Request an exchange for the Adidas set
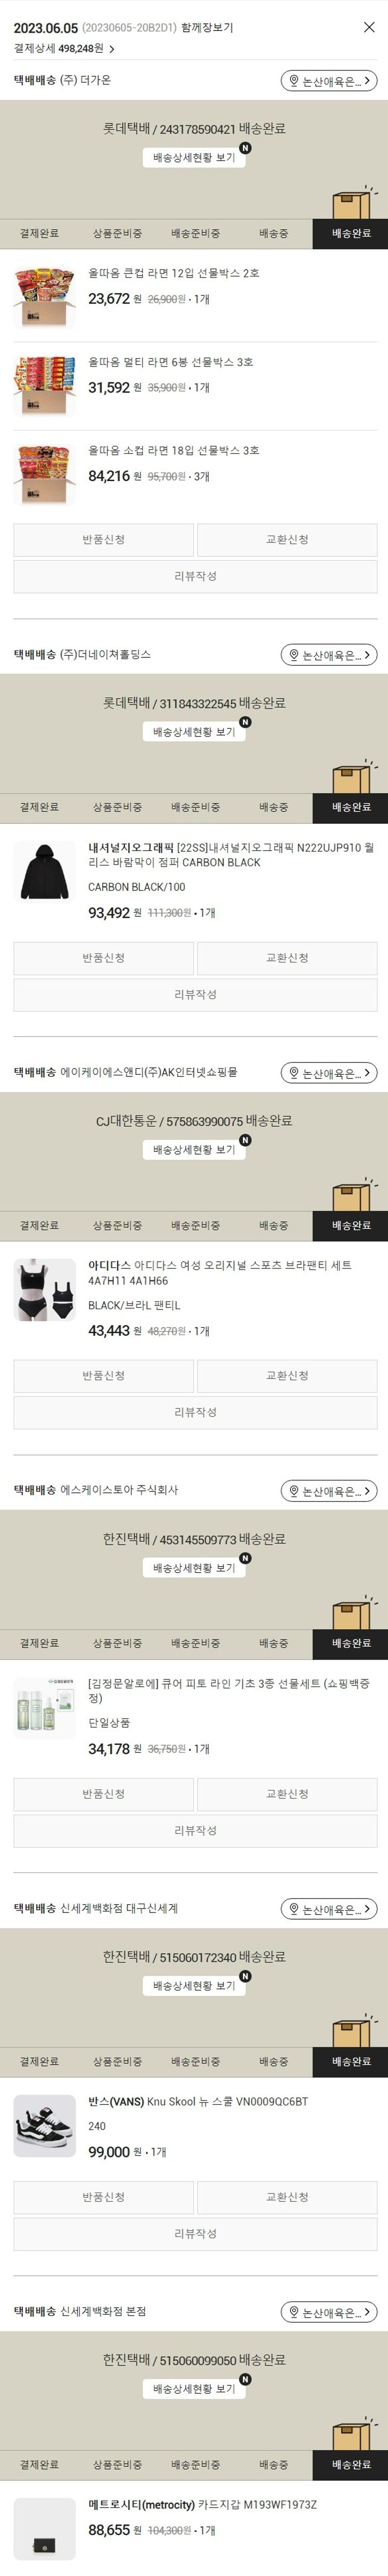Screen dimensions: 388x2576 (287, 1376)
